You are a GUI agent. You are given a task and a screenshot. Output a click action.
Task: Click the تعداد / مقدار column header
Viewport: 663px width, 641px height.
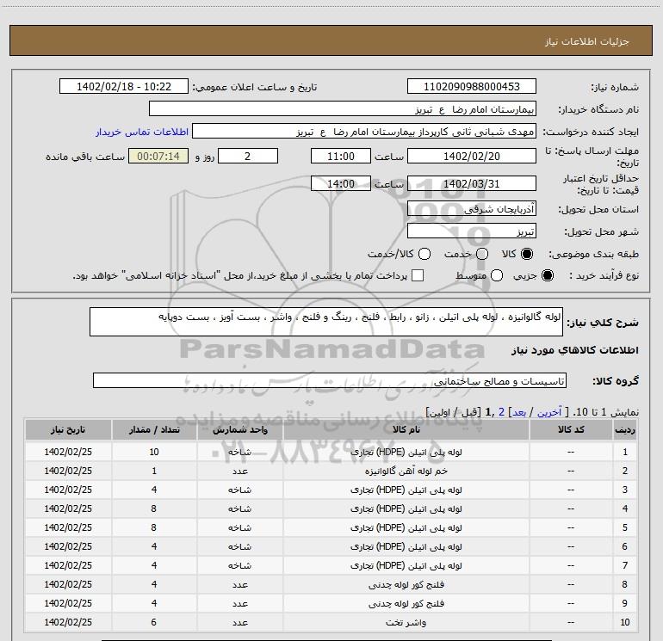(154, 429)
